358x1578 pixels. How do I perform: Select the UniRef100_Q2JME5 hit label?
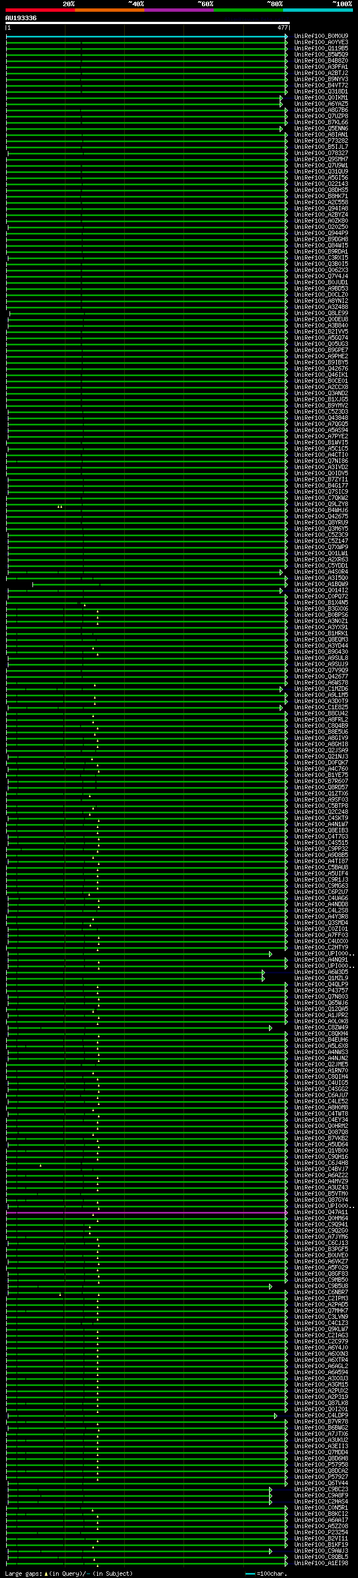321,1064
